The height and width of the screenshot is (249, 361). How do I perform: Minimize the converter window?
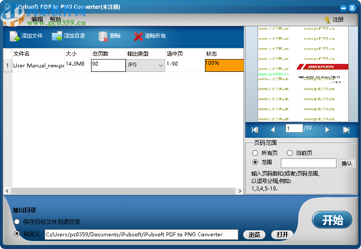(343, 8)
